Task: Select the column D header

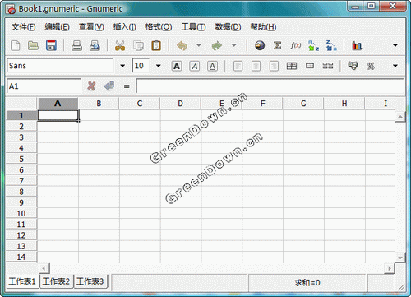Action: [x=180, y=104]
